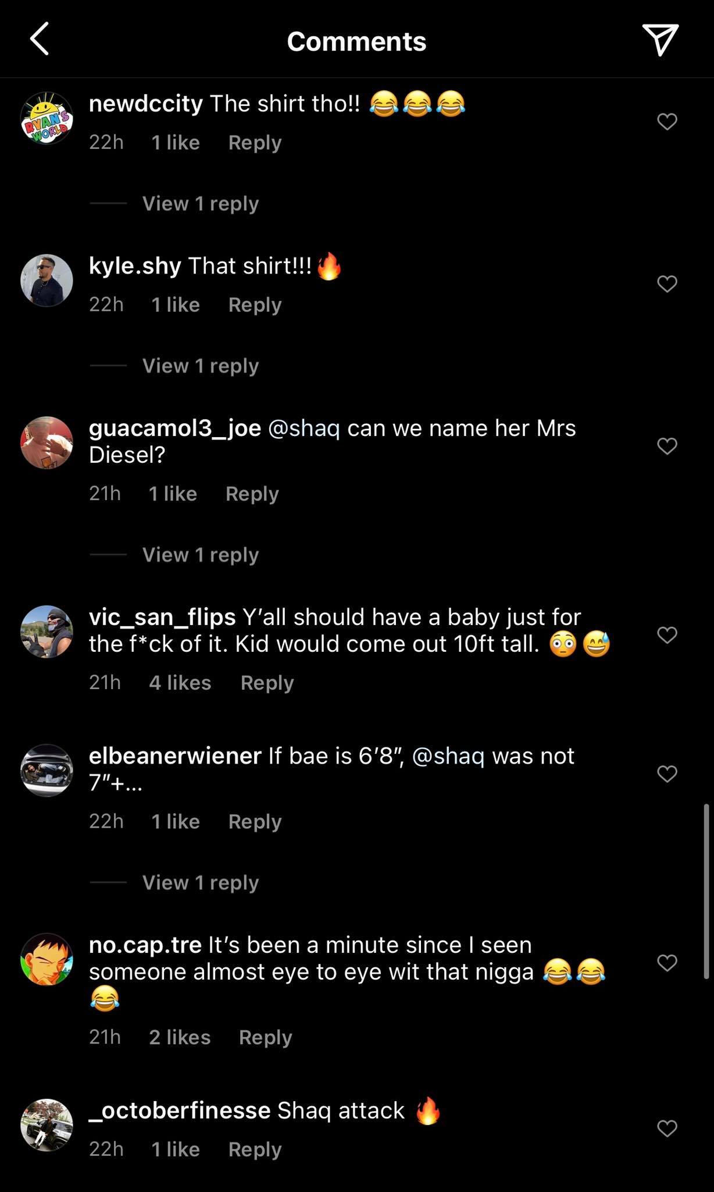Viewport: 714px width, 1192px height.
Task: Show the reply under kyle.shy's comment
Action: (x=200, y=366)
